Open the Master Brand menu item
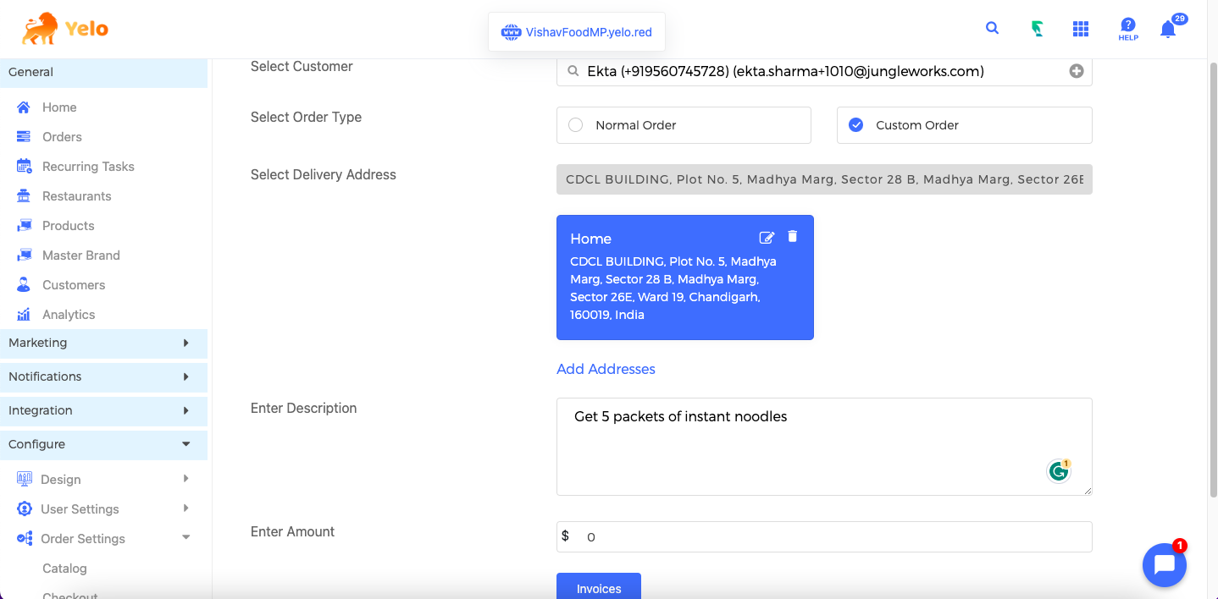 click(81, 256)
